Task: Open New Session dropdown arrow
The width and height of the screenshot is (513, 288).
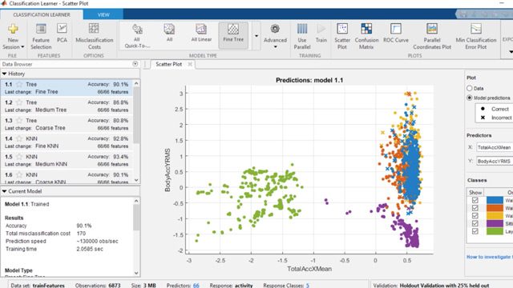Action: tap(22, 47)
